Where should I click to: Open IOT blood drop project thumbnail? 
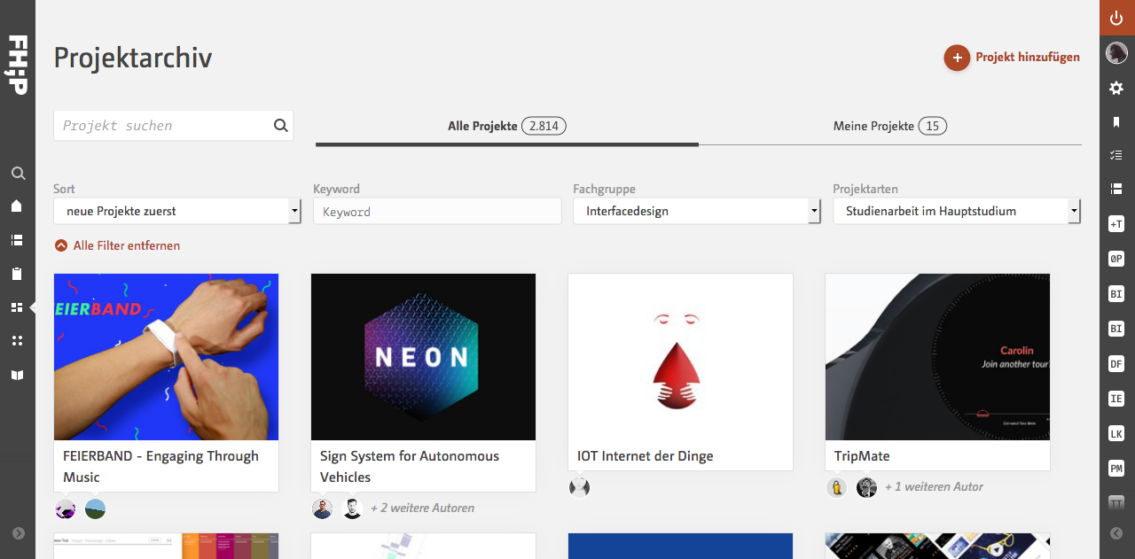pyautogui.click(x=681, y=357)
